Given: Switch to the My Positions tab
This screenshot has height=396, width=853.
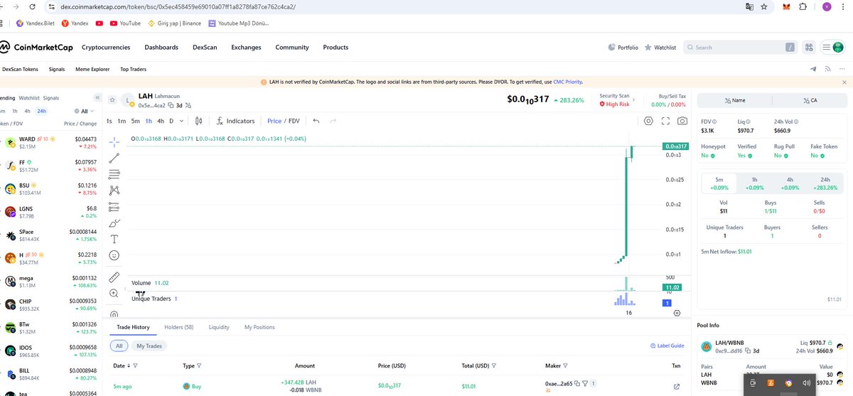Looking at the screenshot, I should pyautogui.click(x=259, y=327).
